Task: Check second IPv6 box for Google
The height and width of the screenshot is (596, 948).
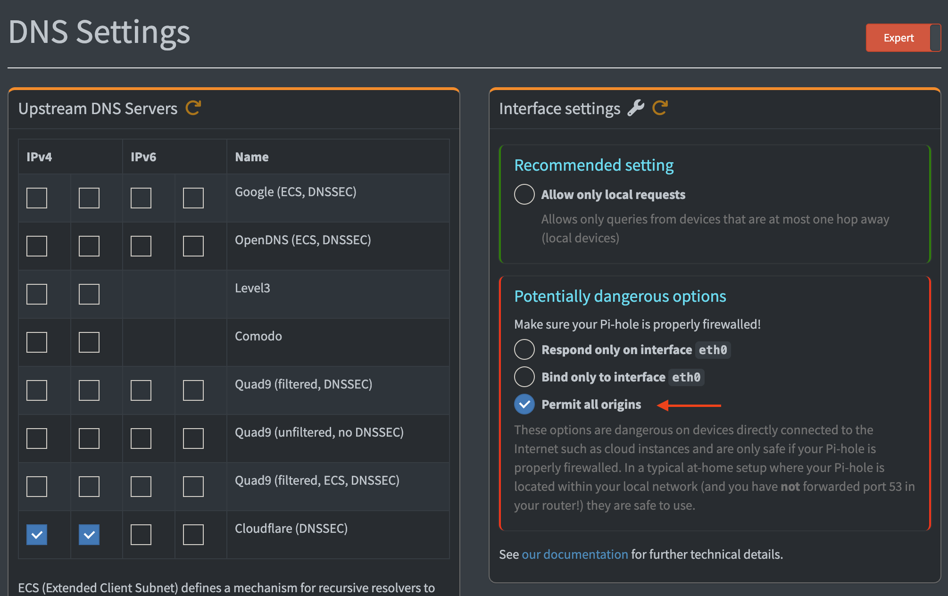Action: [193, 198]
